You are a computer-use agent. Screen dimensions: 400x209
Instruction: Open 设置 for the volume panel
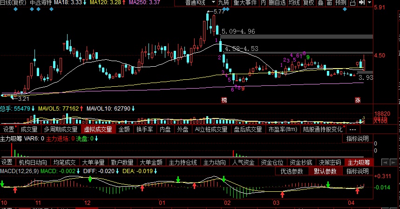[8, 130]
